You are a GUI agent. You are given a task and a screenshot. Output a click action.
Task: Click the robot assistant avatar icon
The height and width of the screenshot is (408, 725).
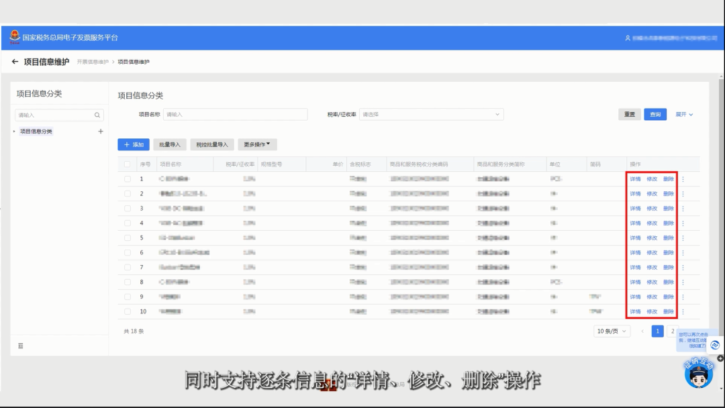tap(699, 373)
